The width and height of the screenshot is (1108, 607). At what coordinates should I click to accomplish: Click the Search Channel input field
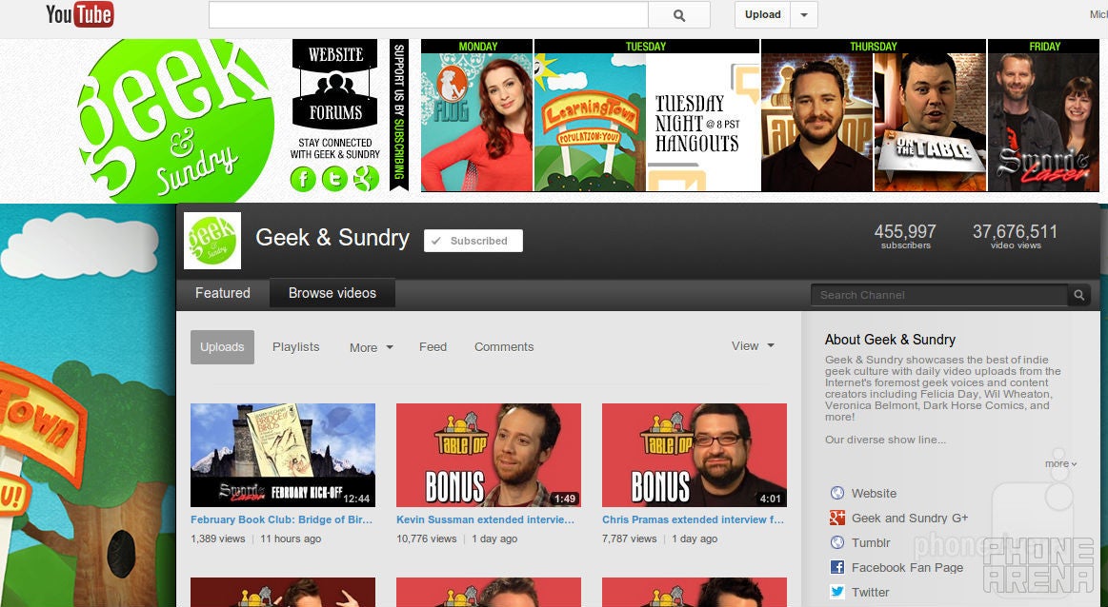(939, 295)
